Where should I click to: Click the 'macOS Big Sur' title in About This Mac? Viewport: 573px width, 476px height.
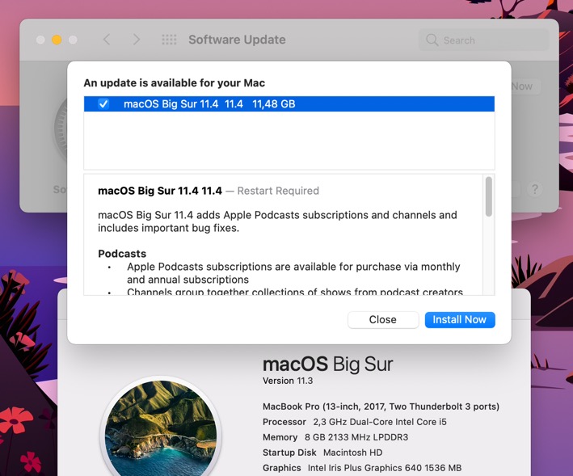coord(328,364)
